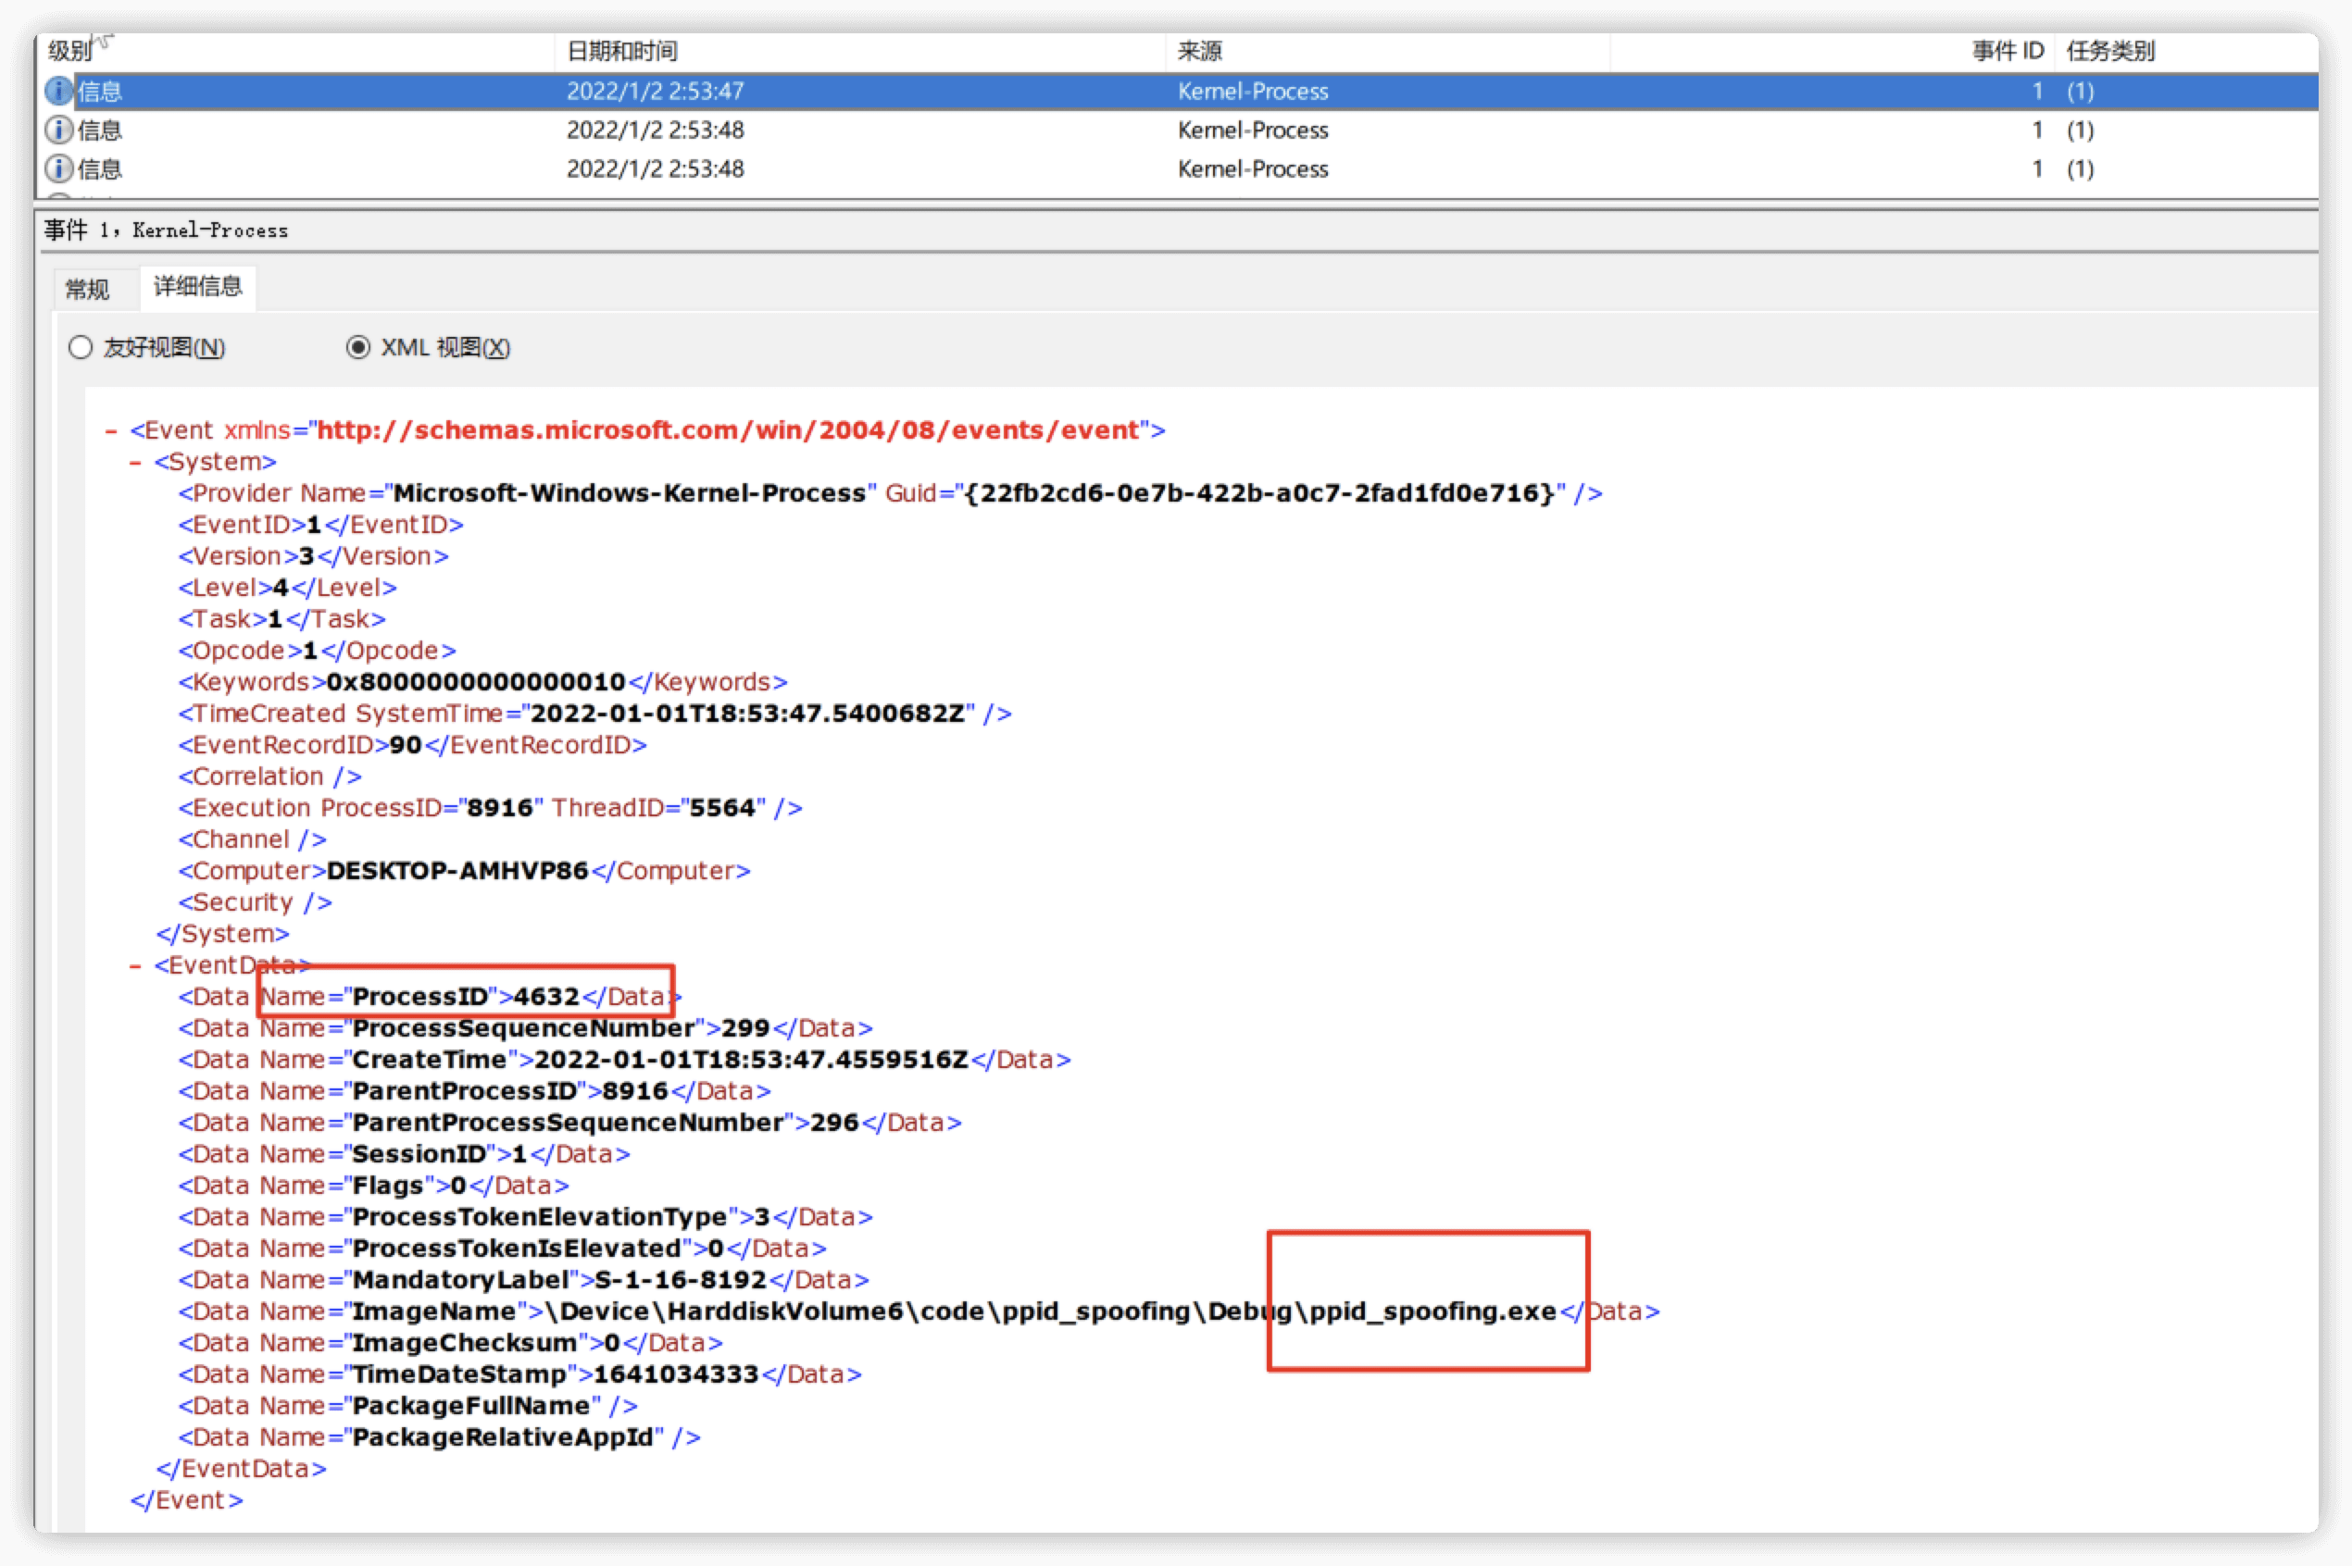This screenshot has width=2352, height=1566.
Task: Click info icon of selected 2:53:47 event
Action: 59,91
